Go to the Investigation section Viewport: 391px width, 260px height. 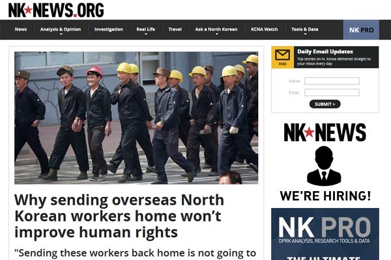point(108,29)
